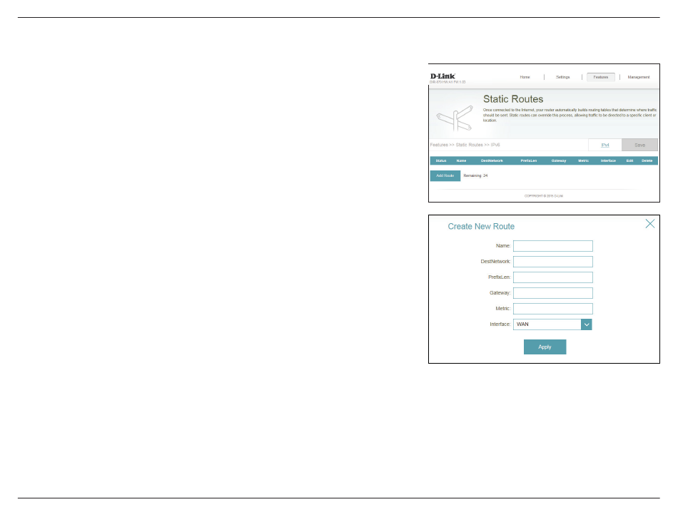Click the Static Routes page title
Image resolution: width=678 pixels, height=517 pixels.
(x=513, y=99)
